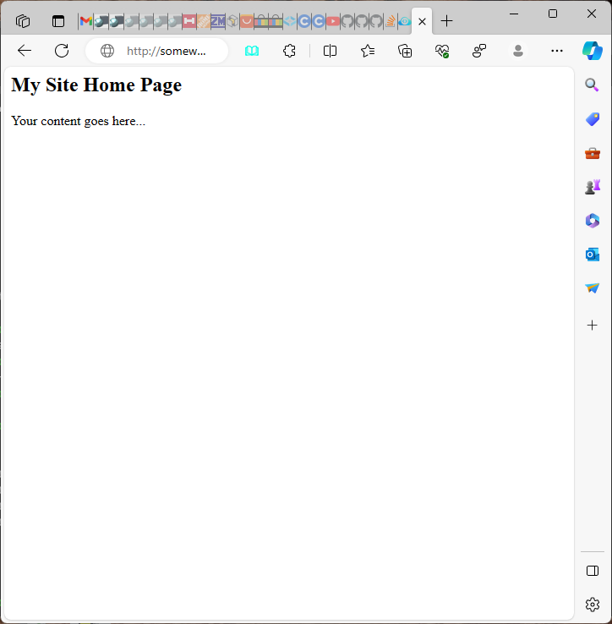Switch to the Home Depot tab
Screen dimensions: 612x624
click(x=204, y=21)
